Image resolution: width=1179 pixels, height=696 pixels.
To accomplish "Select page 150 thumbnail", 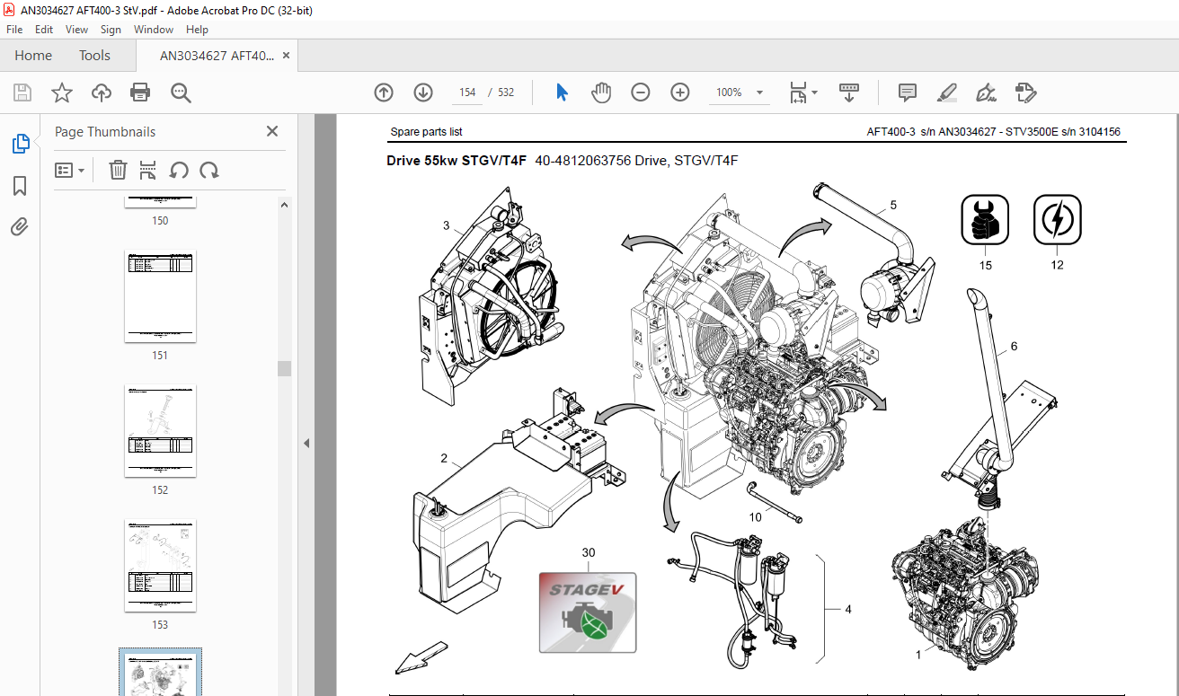I will [x=160, y=203].
